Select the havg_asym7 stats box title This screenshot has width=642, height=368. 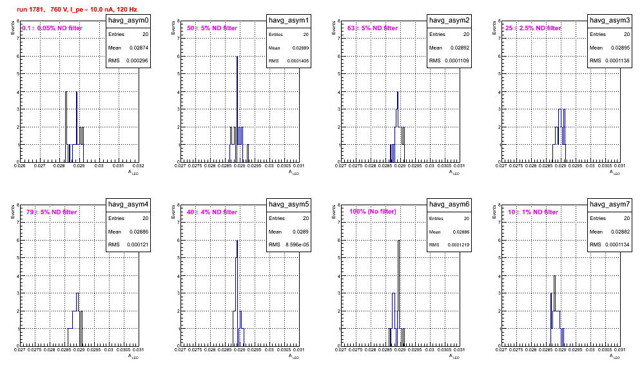(610, 205)
